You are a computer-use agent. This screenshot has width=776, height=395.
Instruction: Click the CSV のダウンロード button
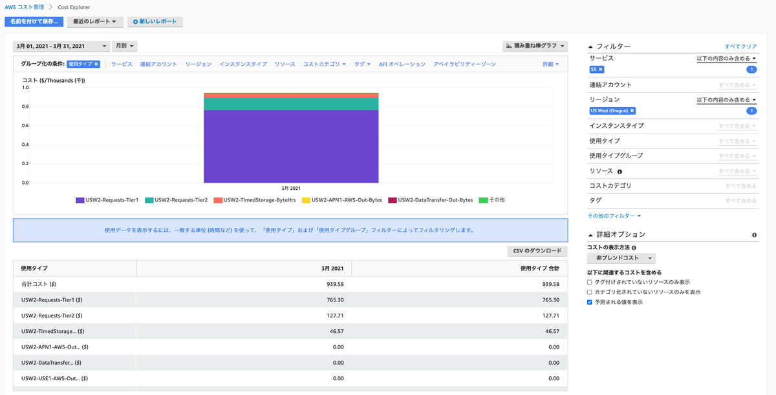[x=537, y=251]
